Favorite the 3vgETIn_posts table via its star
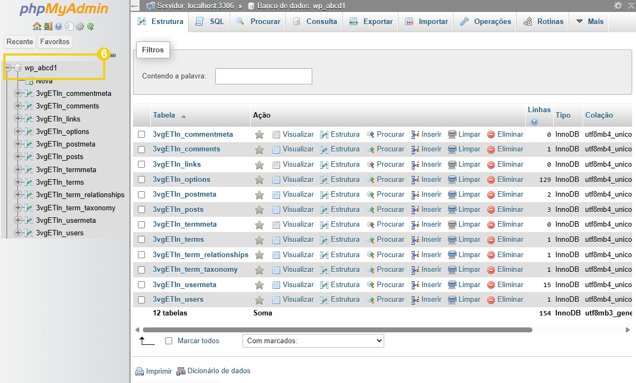This screenshot has height=383, width=636. click(259, 209)
